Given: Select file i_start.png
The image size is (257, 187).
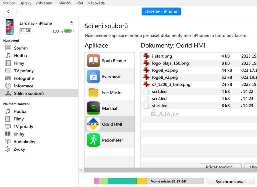Looking at the screenshot, I should (x=199, y=56).
